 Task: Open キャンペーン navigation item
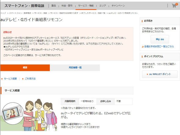(118, 5)
